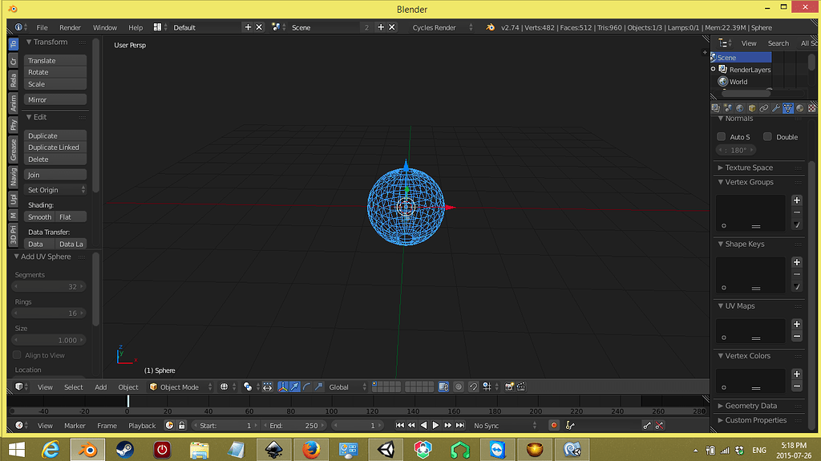Viewport: 821px width, 461px height.
Task: Click the End frame field
Action: [293, 426]
